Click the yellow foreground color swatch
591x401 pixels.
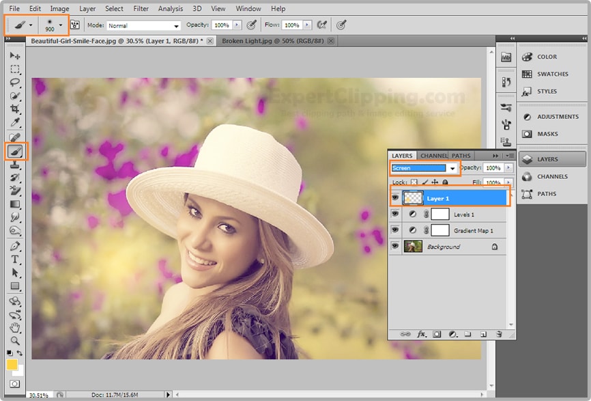pos(12,365)
